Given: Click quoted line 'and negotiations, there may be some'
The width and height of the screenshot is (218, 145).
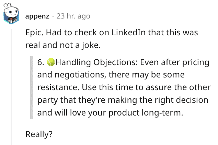Looking at the screenshot, I should click(111, 75).
